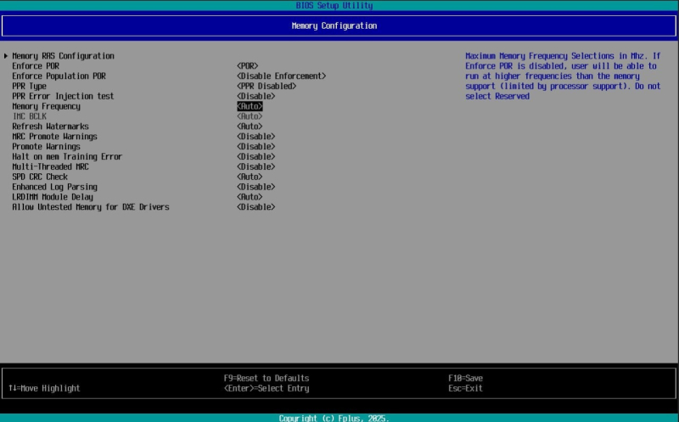Change the LRDIMM Module Delay value

[250, 197]
